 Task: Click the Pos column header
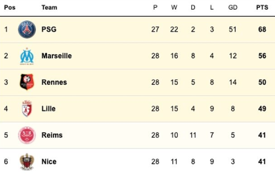(10, 7)
